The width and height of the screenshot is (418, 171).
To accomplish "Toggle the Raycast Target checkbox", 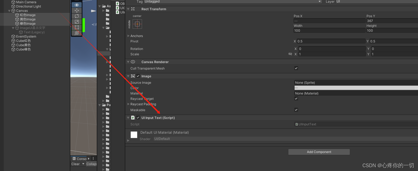I will click(296, 99).
